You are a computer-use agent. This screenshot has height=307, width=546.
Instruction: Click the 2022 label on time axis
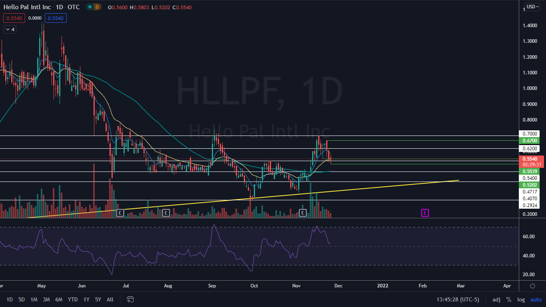pyautogui.click(x=383, y=286)
